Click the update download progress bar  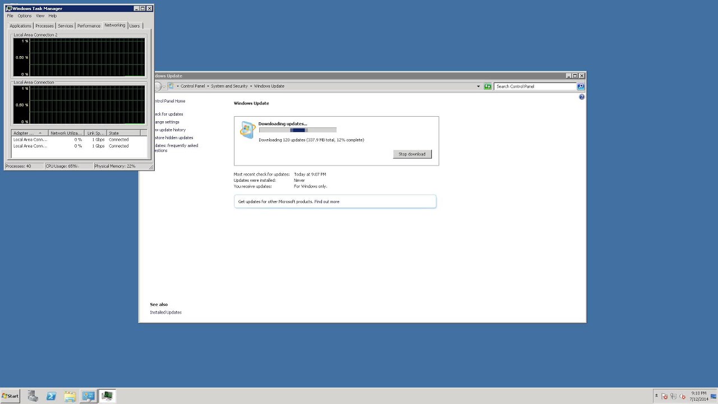pos(297,130)
